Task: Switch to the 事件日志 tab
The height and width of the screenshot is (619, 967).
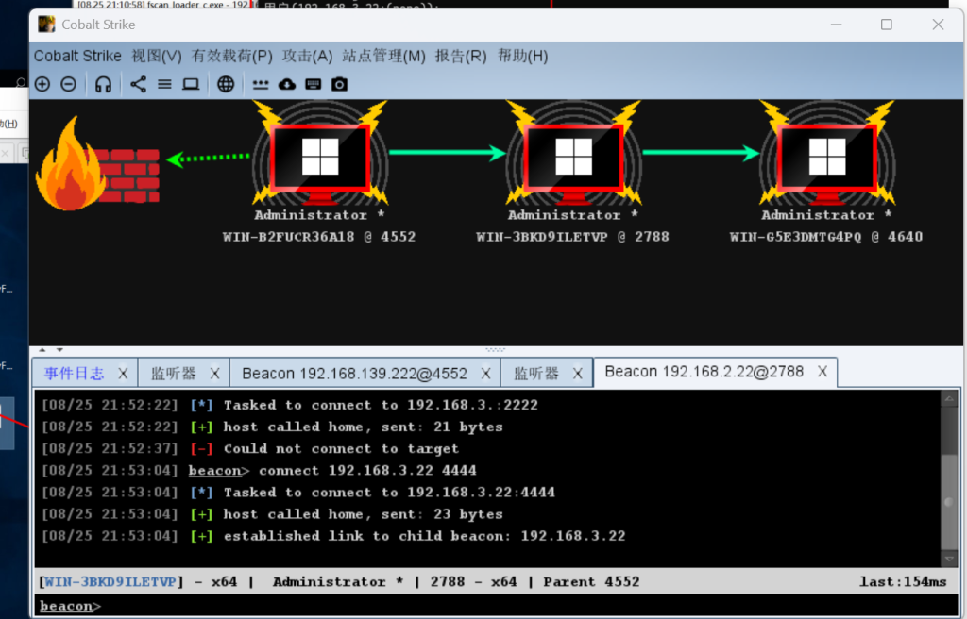Action: pyautogui.click(x=74, y=374)
